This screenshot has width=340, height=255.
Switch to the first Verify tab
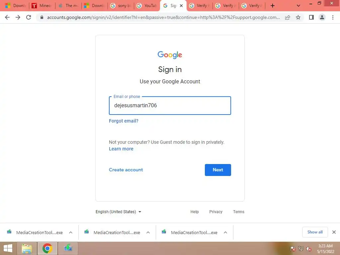[200, 6]
